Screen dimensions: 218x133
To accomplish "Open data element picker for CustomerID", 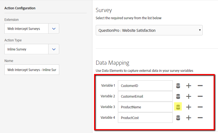I will (x=178, y=86).
